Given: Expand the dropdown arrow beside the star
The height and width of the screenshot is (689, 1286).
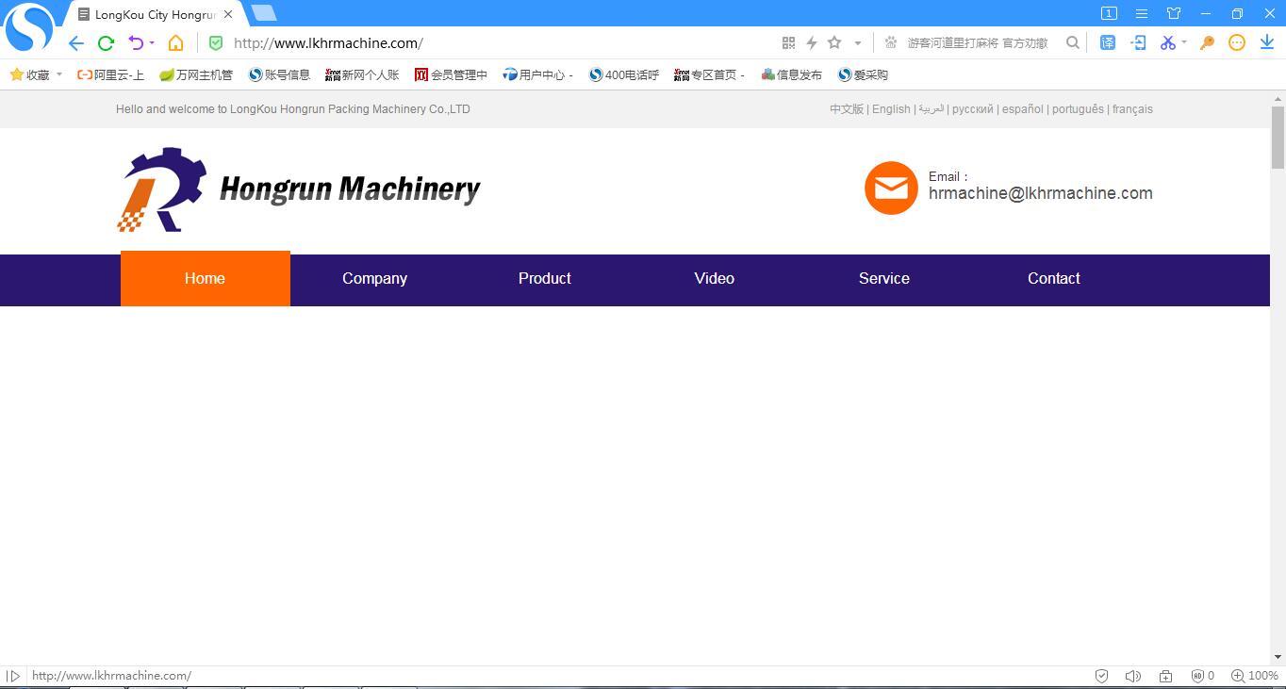Looking at the screenshot, I should point(857,43).
